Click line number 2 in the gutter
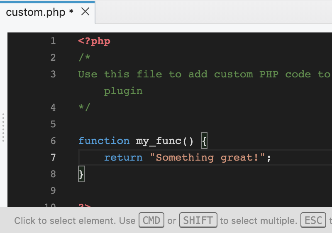Viewport: 332px width, 233px height. point(53,57)
